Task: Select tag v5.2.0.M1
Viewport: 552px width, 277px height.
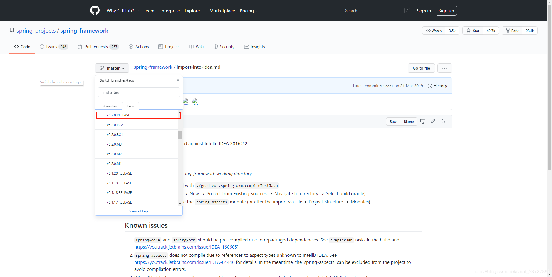Action: click(137, 164)
